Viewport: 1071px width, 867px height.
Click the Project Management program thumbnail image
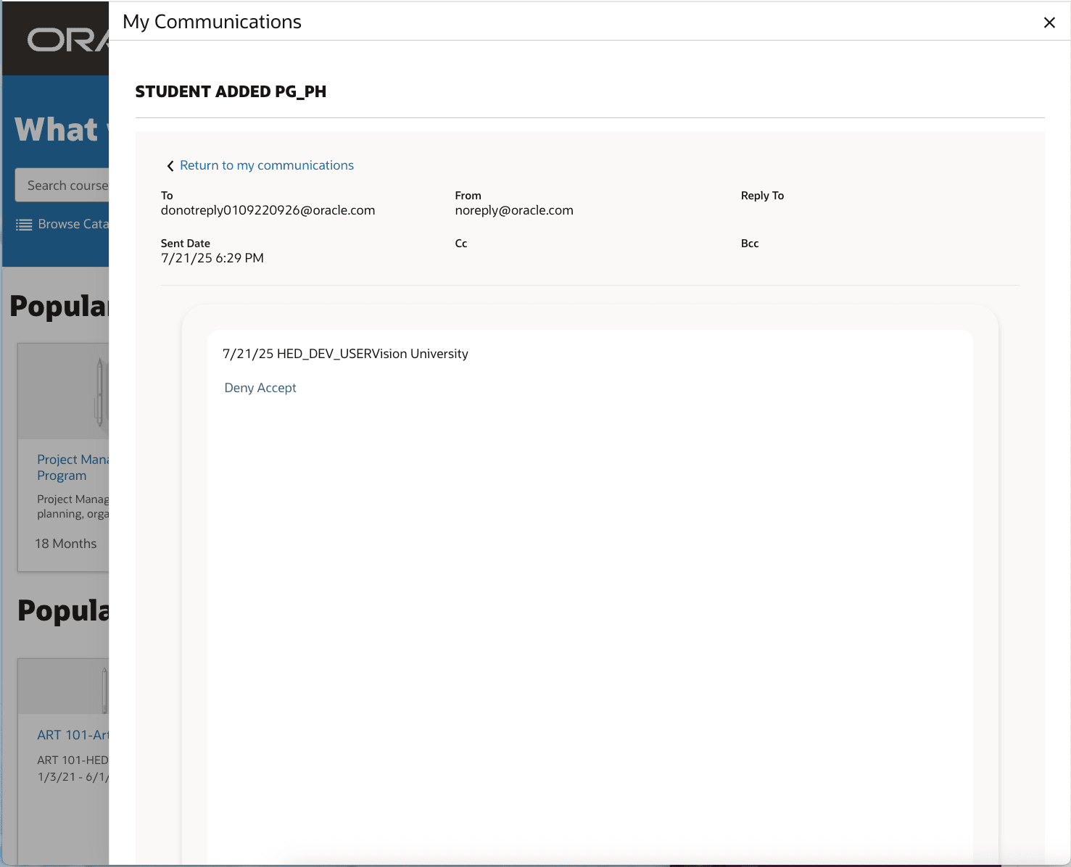[64, 391]
